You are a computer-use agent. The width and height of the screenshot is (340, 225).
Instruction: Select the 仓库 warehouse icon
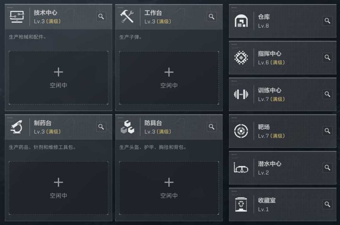tap(241, 21)
